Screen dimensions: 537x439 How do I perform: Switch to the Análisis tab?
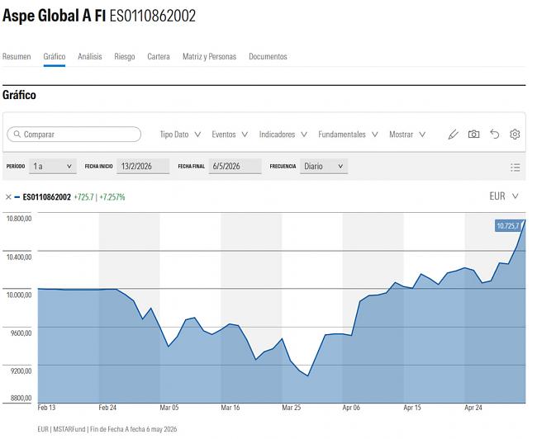pyautogui.click(x=90, y=56)
